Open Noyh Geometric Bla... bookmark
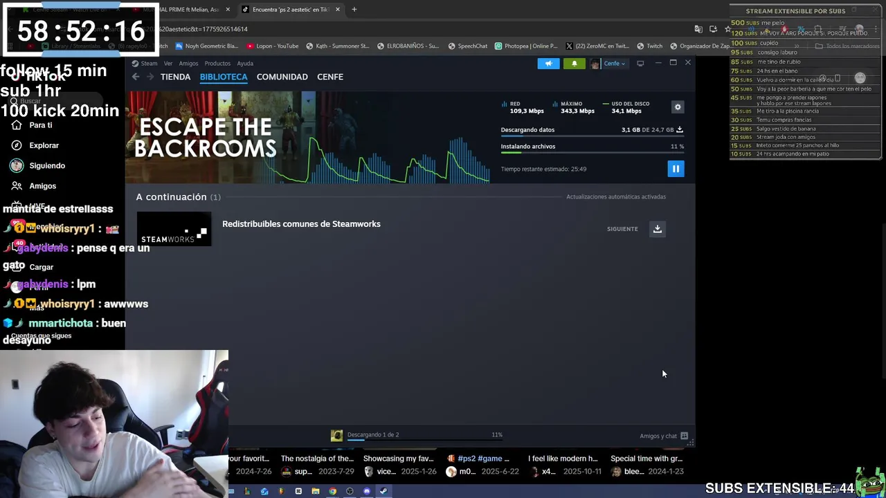Image resolution: width=886 pixels, height=498 pixels. coord(206,46)
